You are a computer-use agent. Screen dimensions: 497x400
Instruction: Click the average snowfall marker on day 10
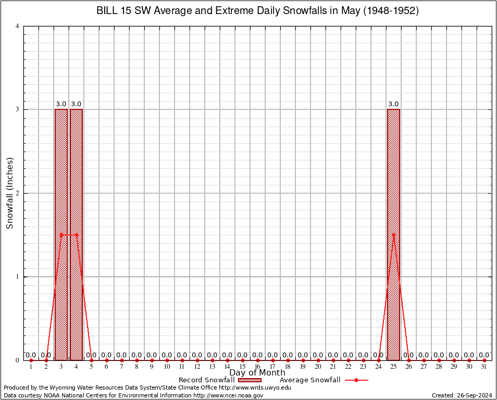tap(167, 360)
